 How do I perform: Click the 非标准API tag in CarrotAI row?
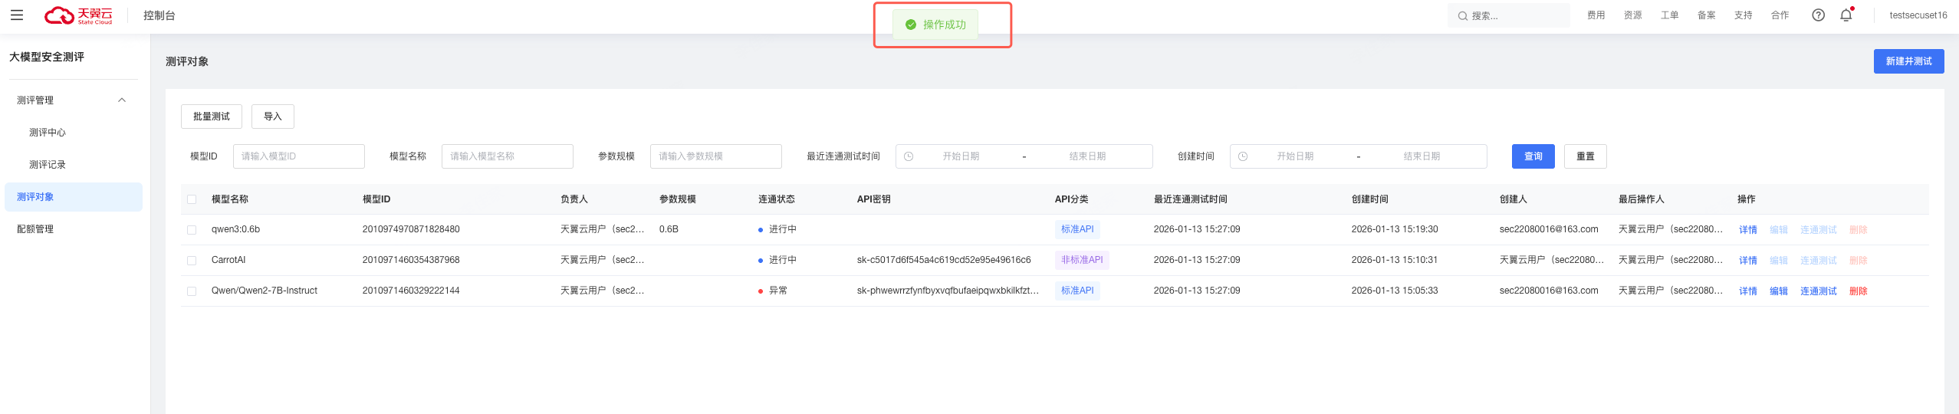tap(1082, 260)
